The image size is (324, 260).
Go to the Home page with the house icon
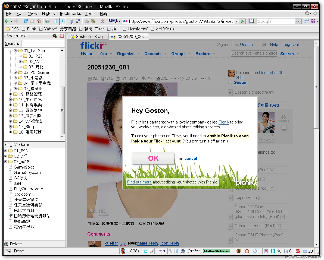pyautogui.click(x=39, y=21)
